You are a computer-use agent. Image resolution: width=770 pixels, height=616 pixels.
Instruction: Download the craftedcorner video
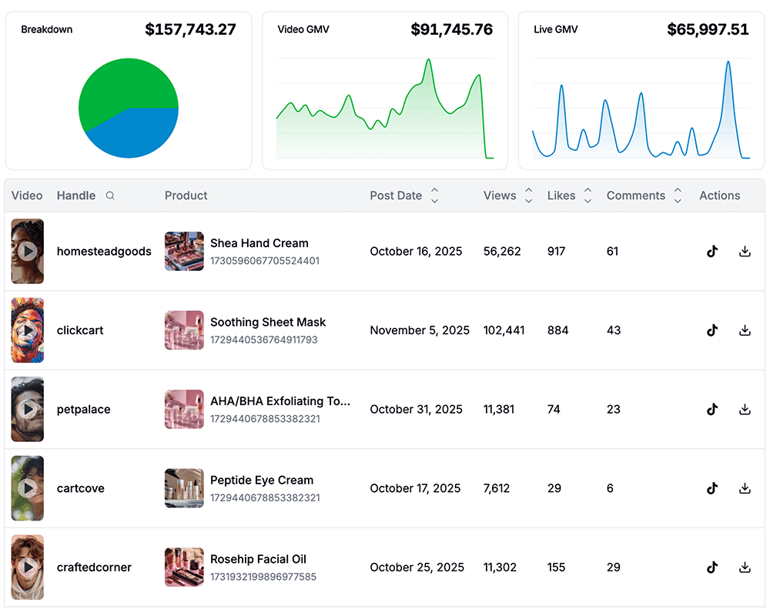pos(745,567)
